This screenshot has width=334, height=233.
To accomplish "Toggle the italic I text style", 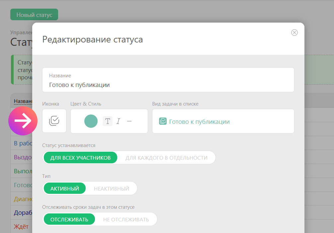I will point(118,121).
